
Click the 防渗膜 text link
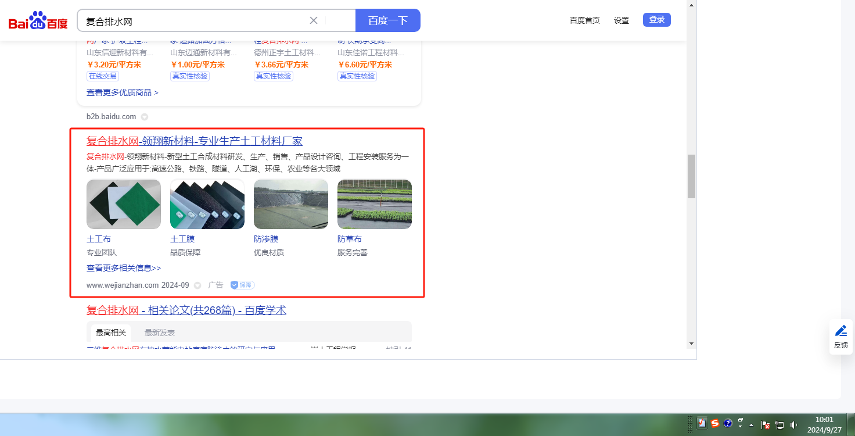coord(266,239)
